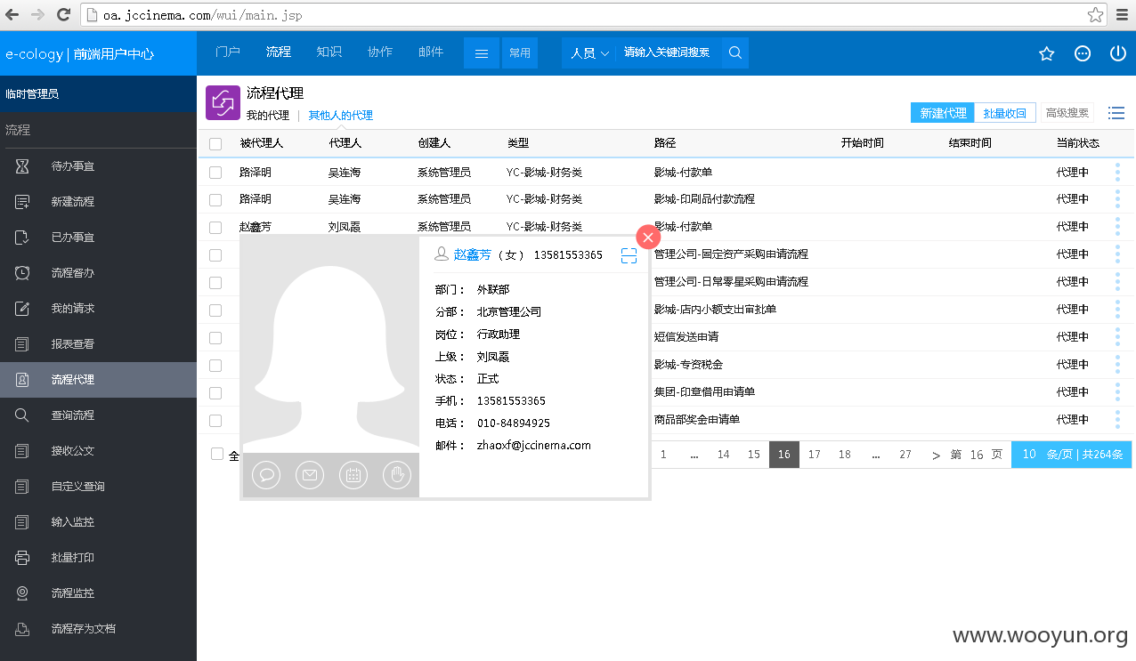Check the row for 影城-店内小额支出审批单
This screenshot has height=661, width=1136.
coord(215,310)
